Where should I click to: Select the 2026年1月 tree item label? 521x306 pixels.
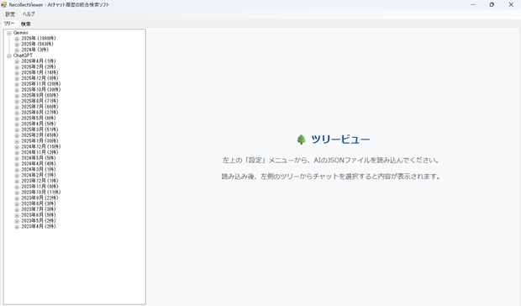[39, 72]
